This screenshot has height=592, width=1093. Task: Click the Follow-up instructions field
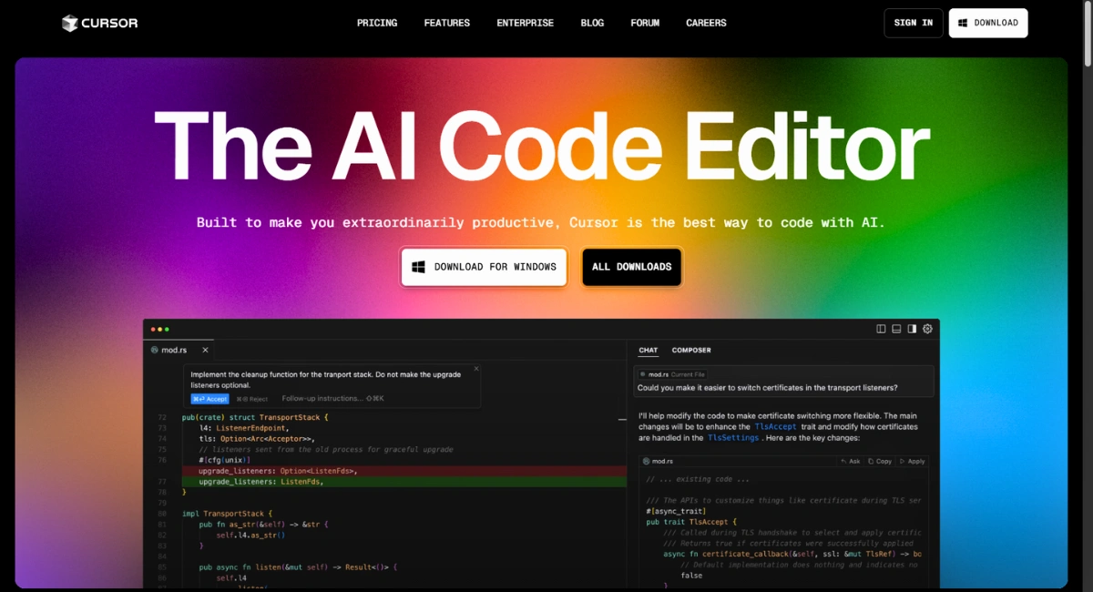[x=332, y=399]
